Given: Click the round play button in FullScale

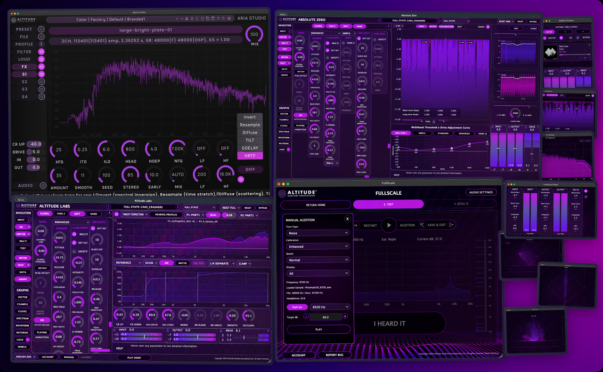Looking at the screenshot, I should coord(389,225).
